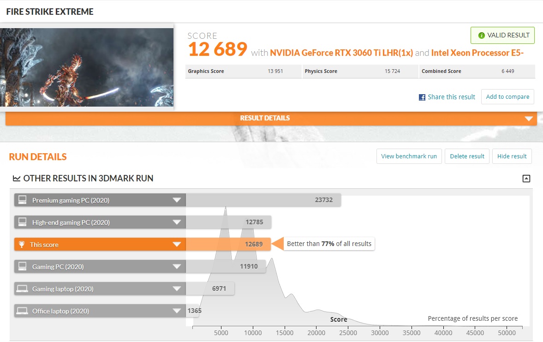
Task: Click the Fire Strike Extreme heading
Action: pyautogui.click(x=50, y=12)
